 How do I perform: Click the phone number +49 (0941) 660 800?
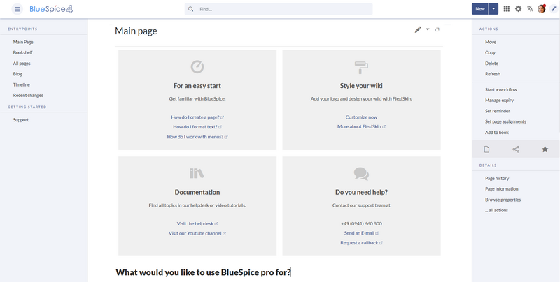(x=361, y=223)
